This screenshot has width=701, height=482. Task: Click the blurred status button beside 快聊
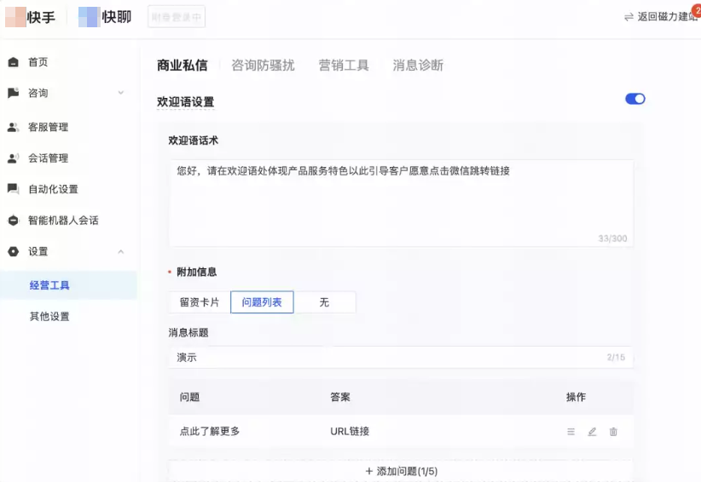[x=177, y=17]
